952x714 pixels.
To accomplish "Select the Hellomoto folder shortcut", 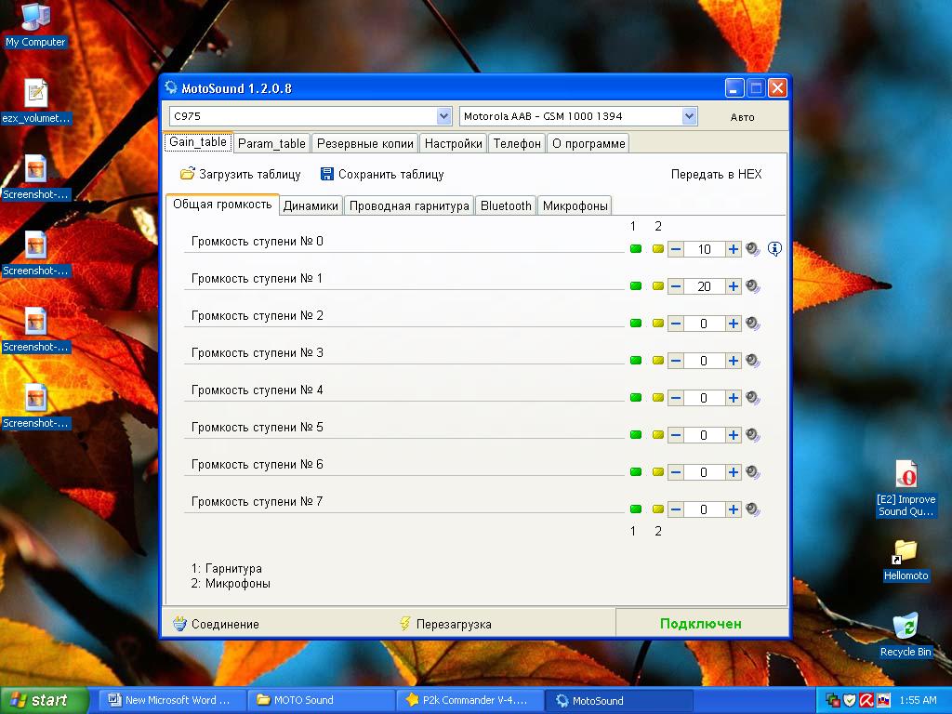I will click(x=906, y=561).
